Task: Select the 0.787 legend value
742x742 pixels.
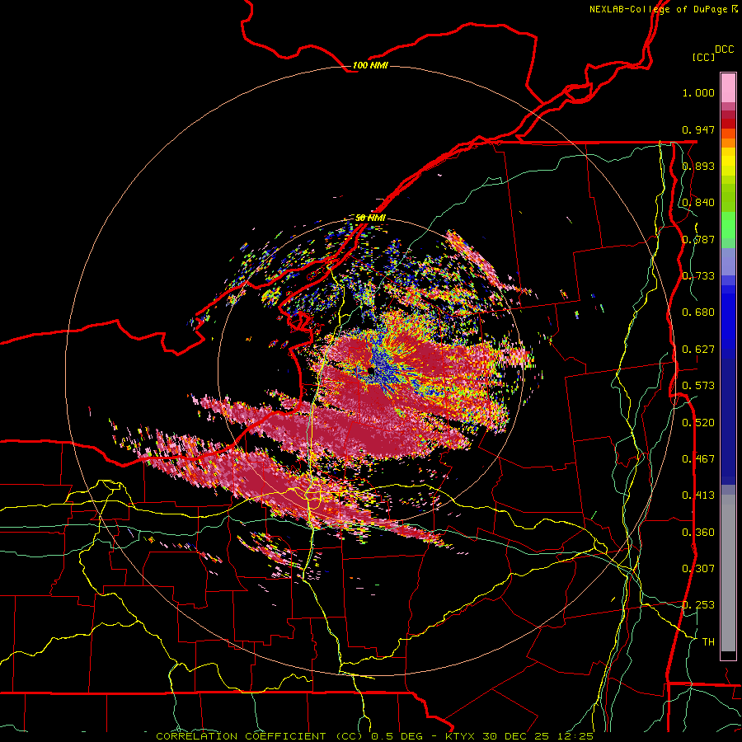Action: coord(698,239)
